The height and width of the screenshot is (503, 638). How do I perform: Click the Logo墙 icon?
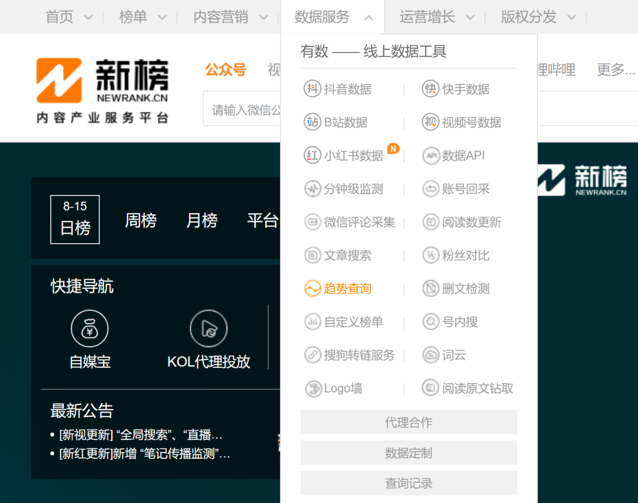click(x=313, y=388)
